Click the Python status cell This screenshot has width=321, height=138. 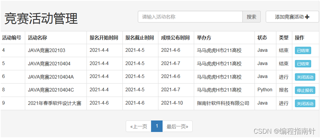tap(265, 90)
